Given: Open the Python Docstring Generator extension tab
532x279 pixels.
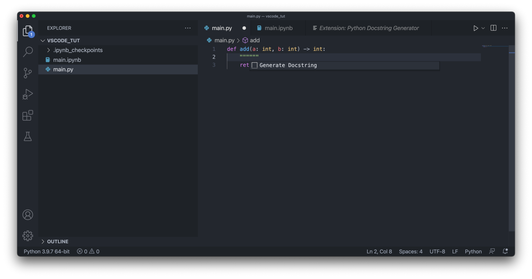Looking at the screenshot, I should click(368, 28).
